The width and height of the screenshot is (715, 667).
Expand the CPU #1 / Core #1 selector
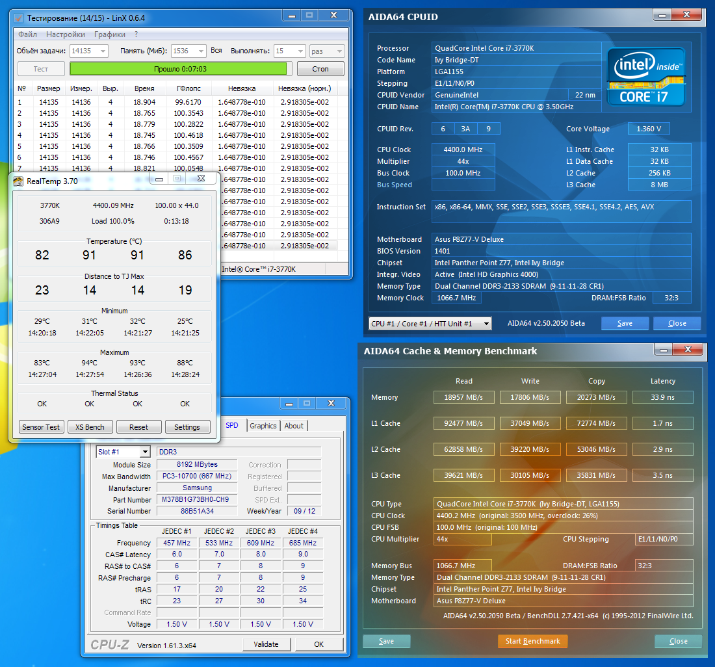[x=486, y=324]
